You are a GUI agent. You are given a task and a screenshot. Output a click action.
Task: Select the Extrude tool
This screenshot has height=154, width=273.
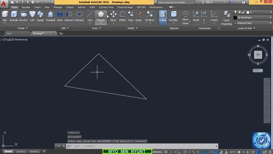[x=14, y=16]
